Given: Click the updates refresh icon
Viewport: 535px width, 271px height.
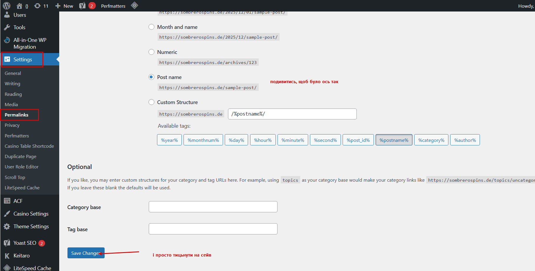Looking at the screenshot, I should click(x=37, y=6).
